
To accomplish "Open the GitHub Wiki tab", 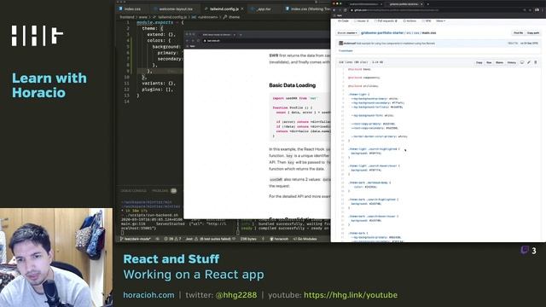I will click(x=427, y=20).
